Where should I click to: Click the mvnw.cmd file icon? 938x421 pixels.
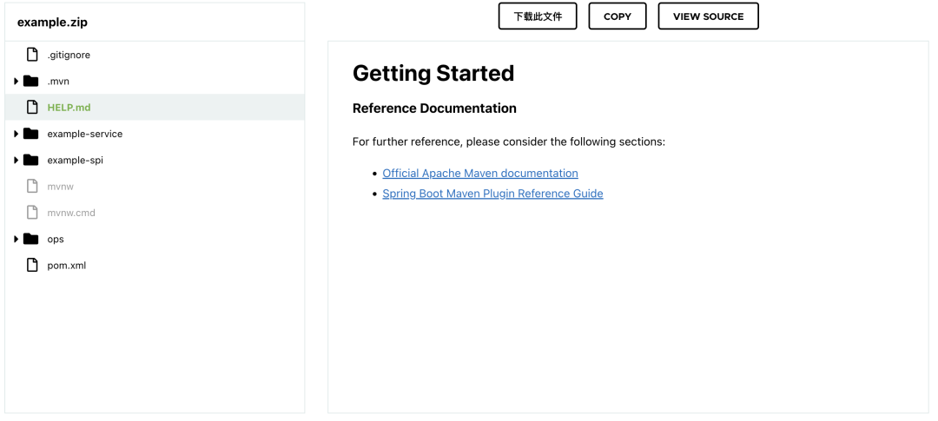click(x=32, y=213)
